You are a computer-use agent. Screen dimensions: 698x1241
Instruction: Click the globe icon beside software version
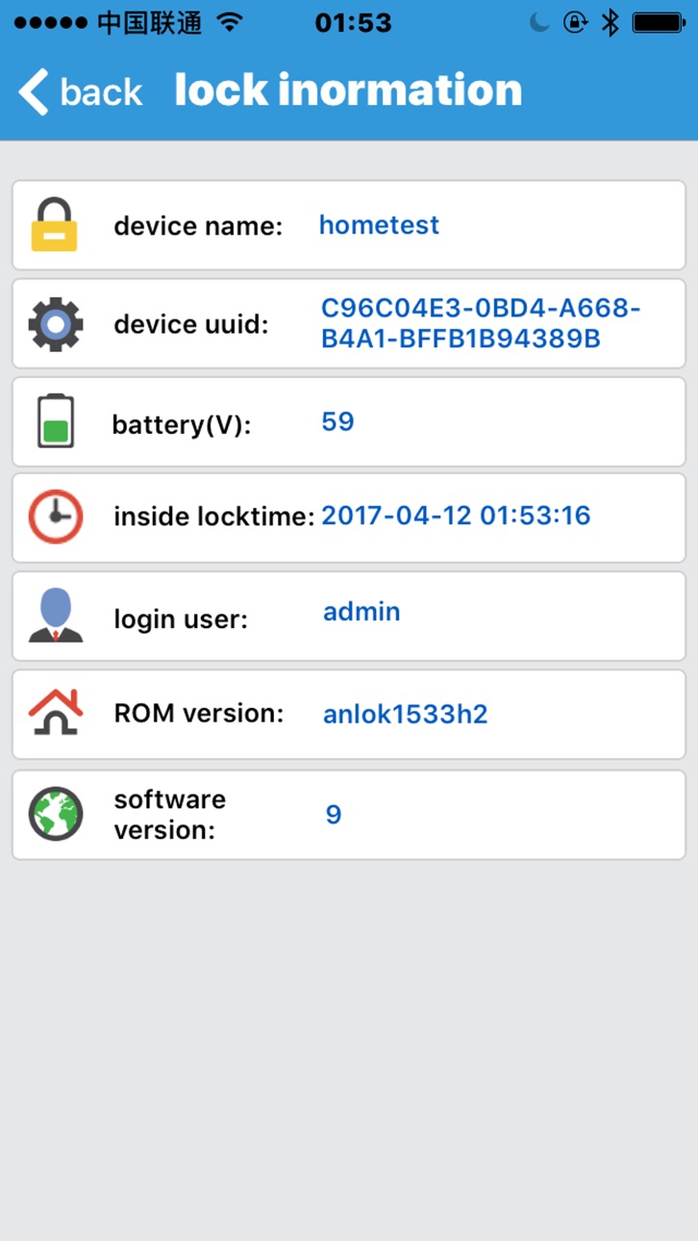point(56,814)
